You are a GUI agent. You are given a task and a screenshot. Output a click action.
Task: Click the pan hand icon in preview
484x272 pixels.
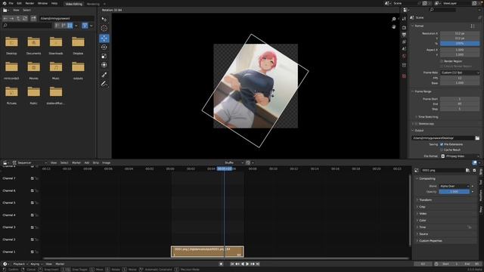coord(394,27)
